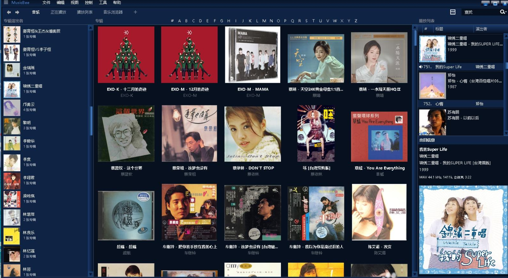Select artist 金瑞瑶 in artist list

tap(45, 71)
